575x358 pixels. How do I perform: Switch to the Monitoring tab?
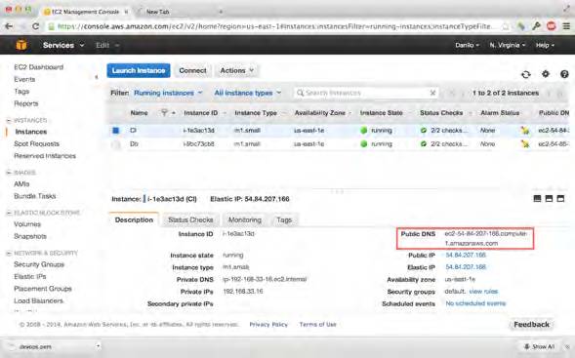(x=245, y=219)
